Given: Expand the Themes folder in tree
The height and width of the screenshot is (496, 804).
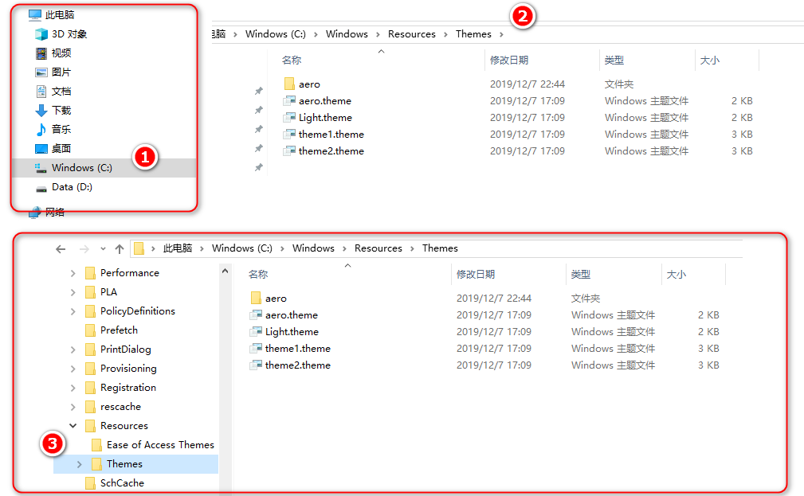Looking at the screenshot, I should [x=80, y=464].
